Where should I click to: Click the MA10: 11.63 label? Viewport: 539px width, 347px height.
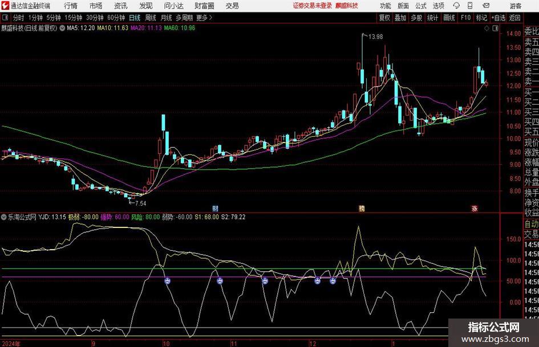112,28
